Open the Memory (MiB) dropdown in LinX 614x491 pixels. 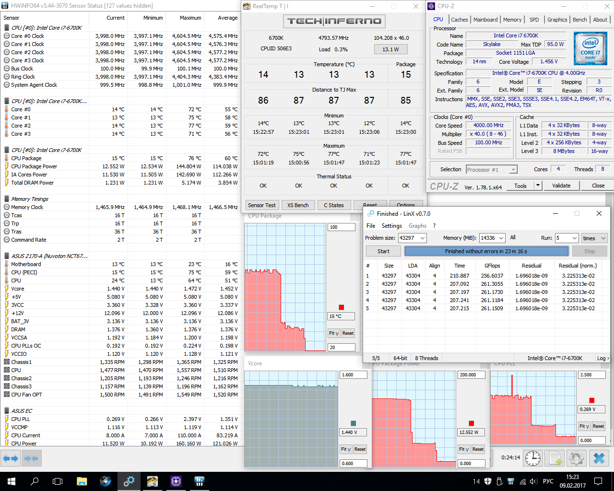[501, 238]
